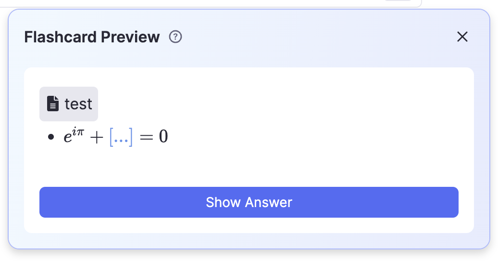498x261 pixels.
Task: Click the bullet point before the formula
Action: tap(51, 138)
